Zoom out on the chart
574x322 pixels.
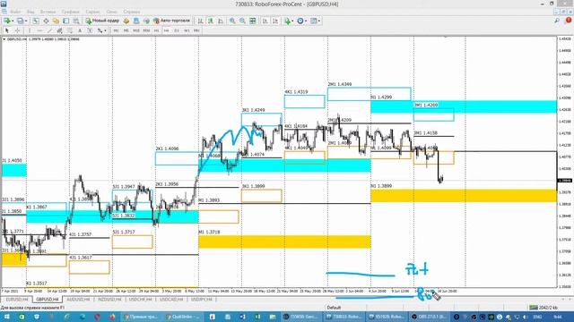(242, 21)
